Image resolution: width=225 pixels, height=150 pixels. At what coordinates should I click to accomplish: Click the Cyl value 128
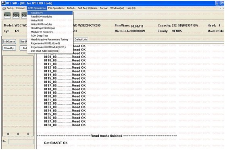tap(17, 31)
